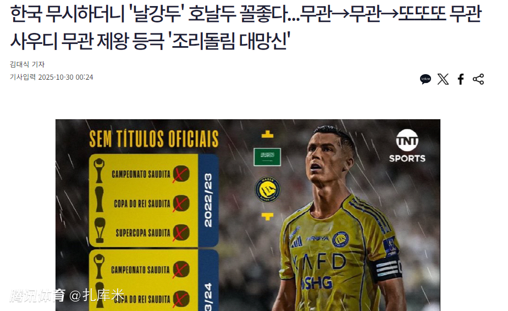This screenshot has width=508, height=311.
Task: Click the Al Nassr club crest badge
Action: click(x=267, y=190)
